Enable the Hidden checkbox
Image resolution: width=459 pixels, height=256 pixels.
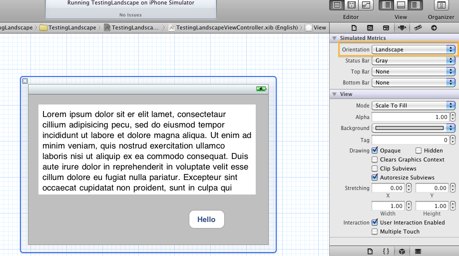pyautogui.click(x=419, y=150)
